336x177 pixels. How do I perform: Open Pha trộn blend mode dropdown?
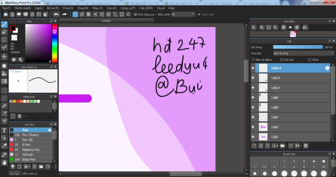pos(304,53)
